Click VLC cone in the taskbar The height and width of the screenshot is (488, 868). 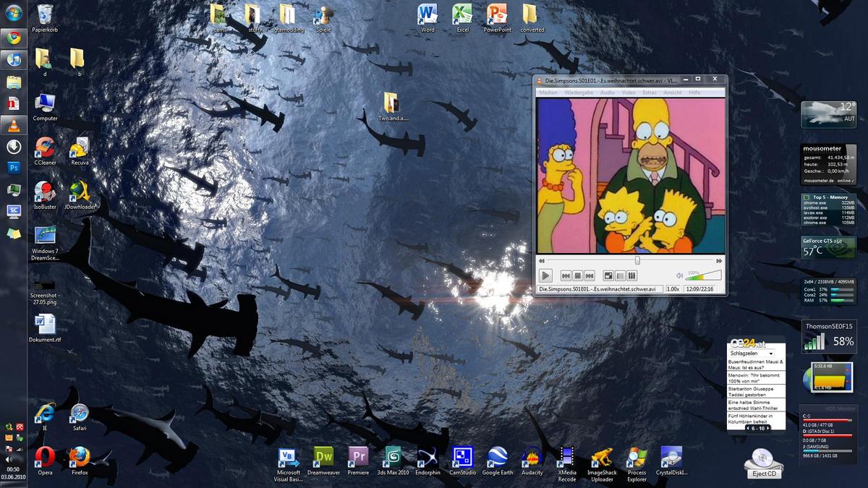[14, 124]
